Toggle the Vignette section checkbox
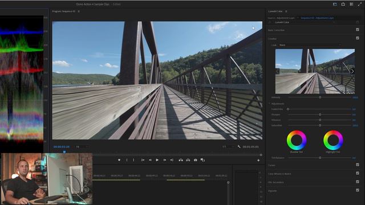The image size is (365, 205). 358,190
